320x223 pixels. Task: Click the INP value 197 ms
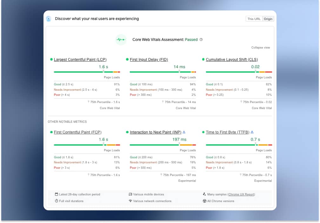(179, 140)
